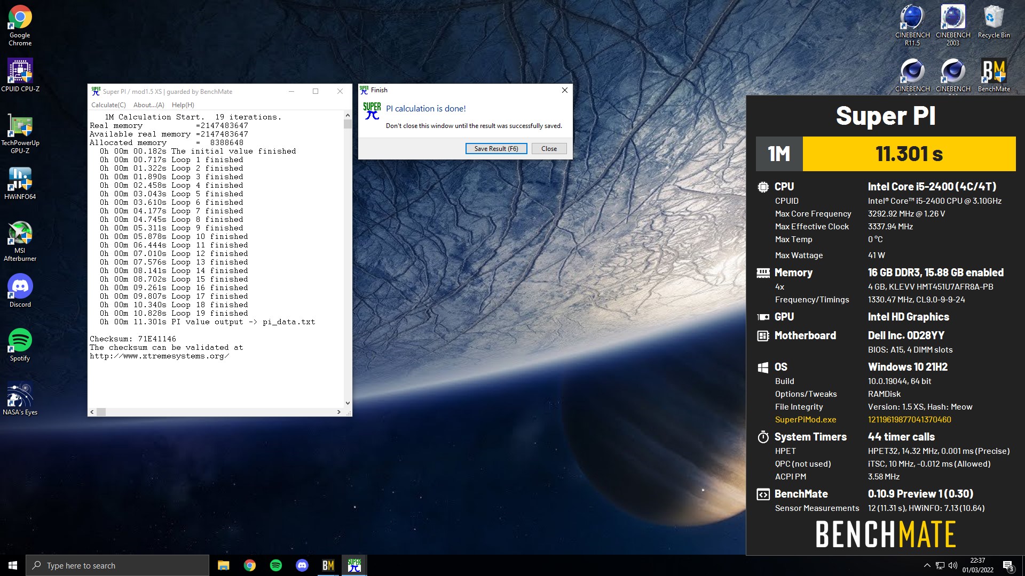Open Discord from the taskbar
The width and height of the screenshot is (1025, 576).
tap(302, 565)
